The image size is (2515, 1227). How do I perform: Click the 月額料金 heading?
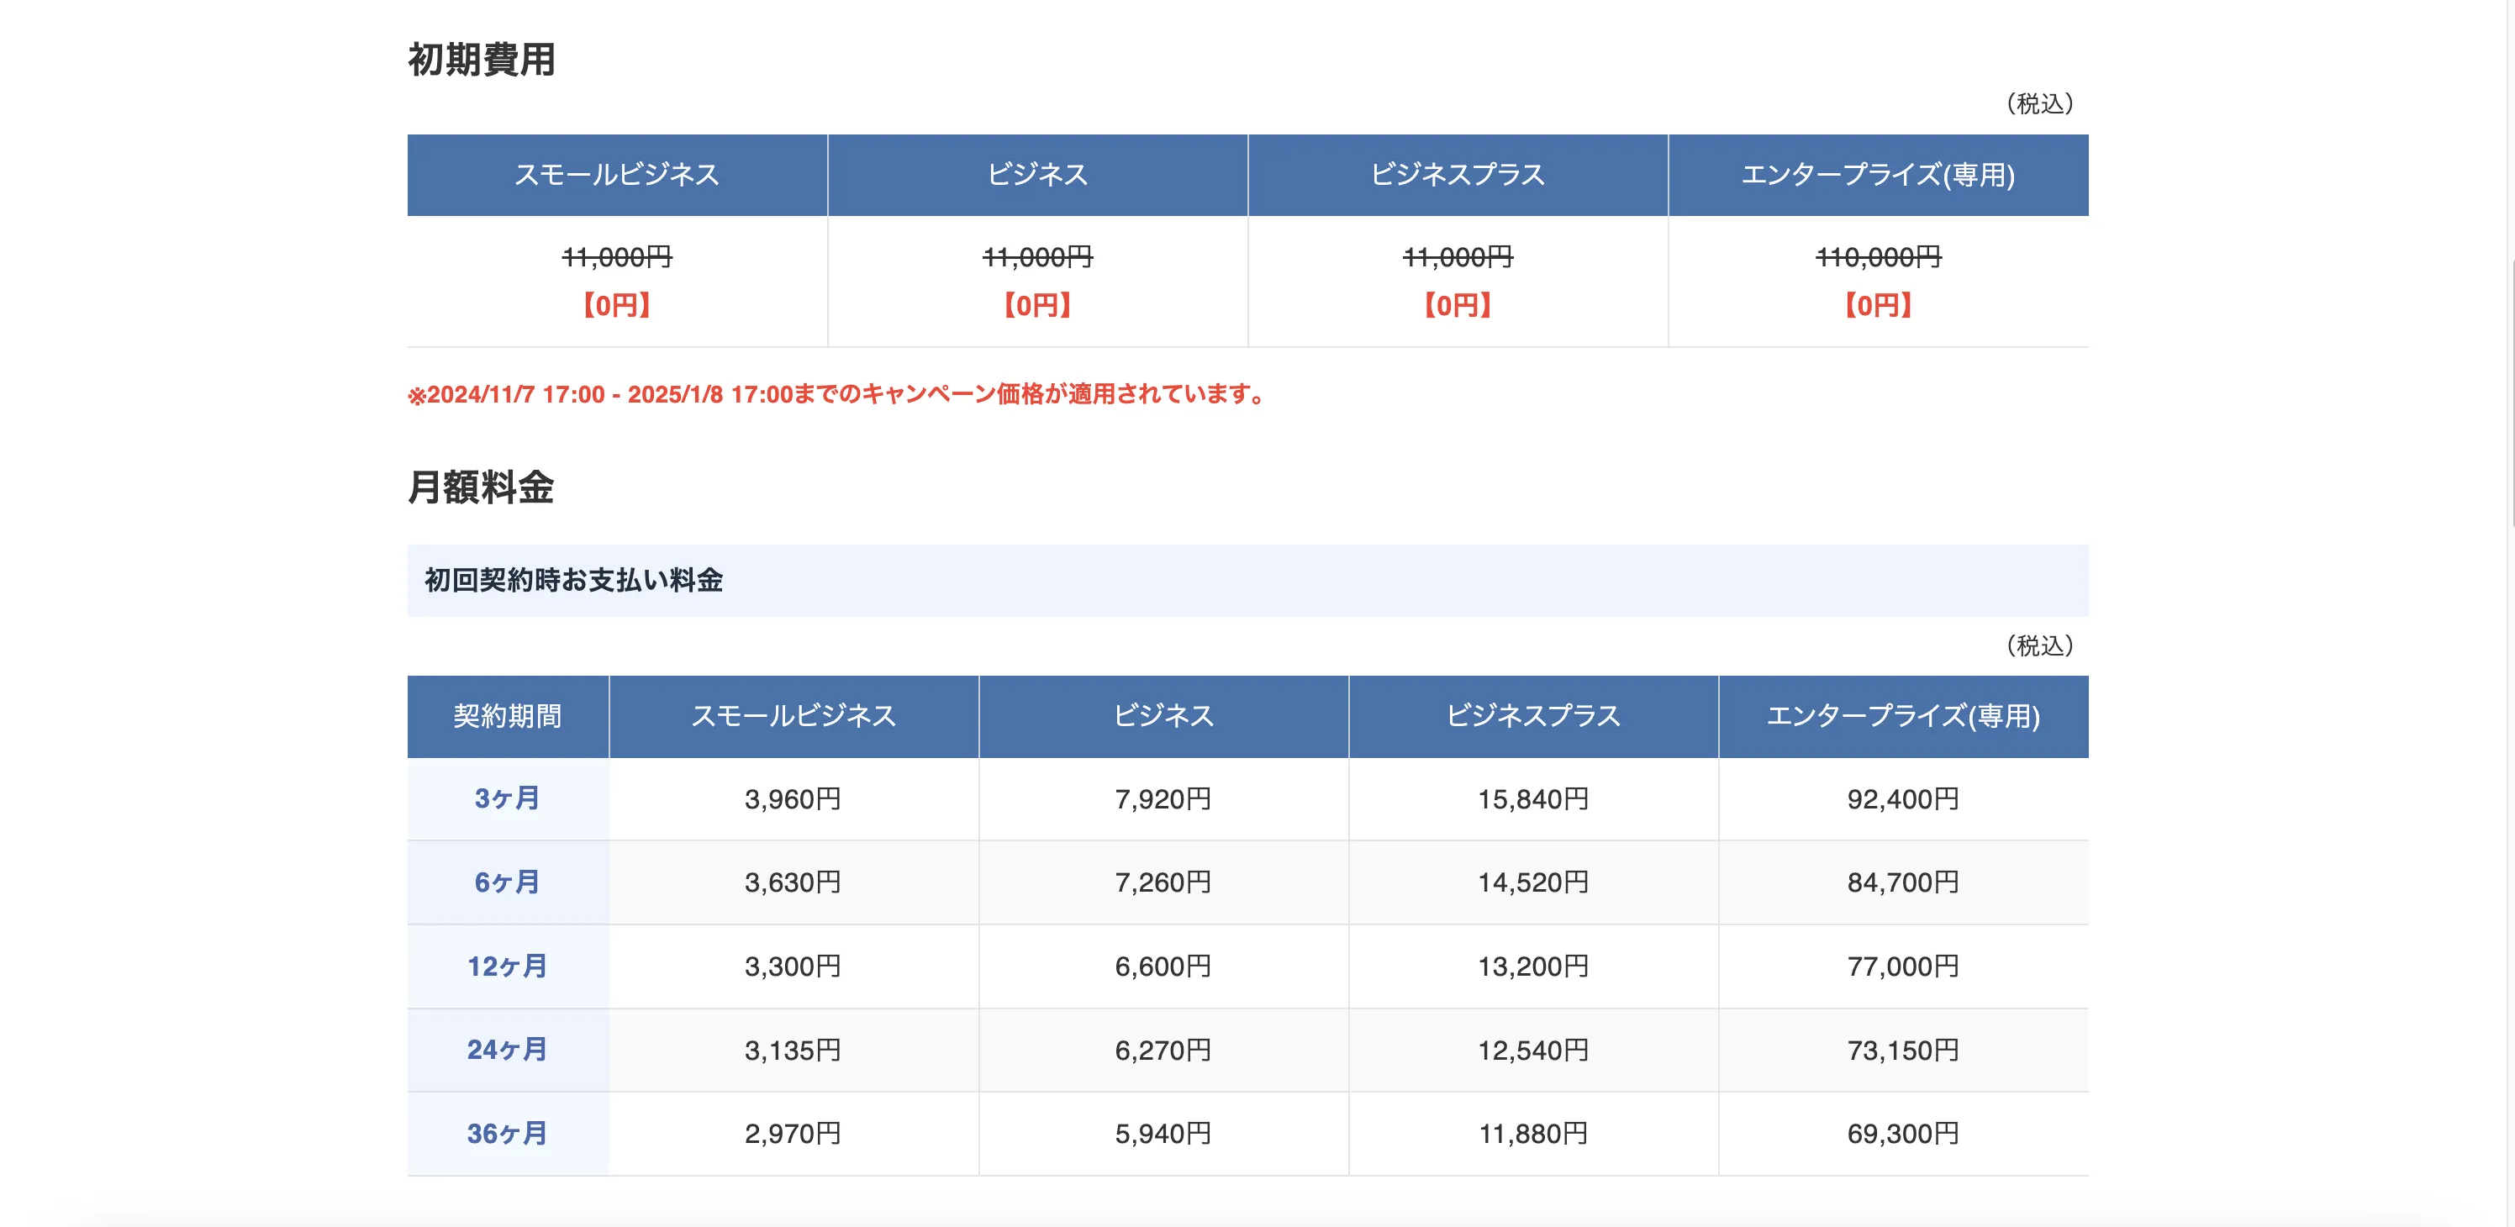tap(480, 487)
